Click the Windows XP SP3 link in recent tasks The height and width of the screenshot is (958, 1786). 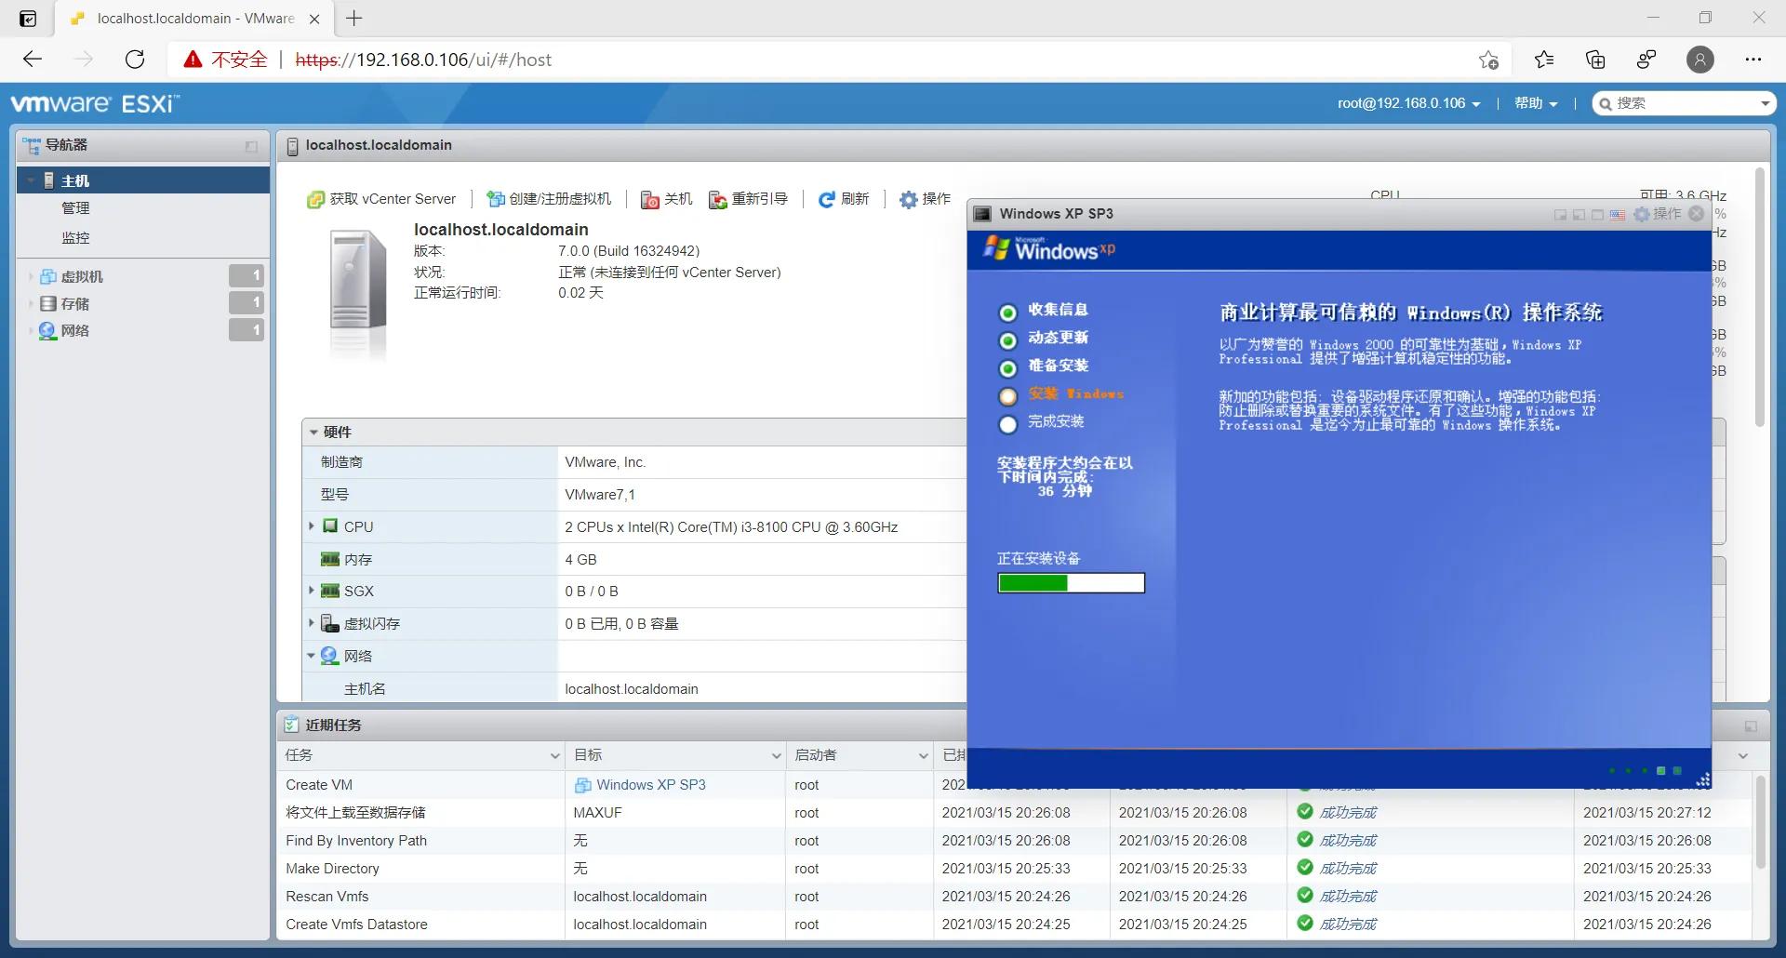[651, 784]
